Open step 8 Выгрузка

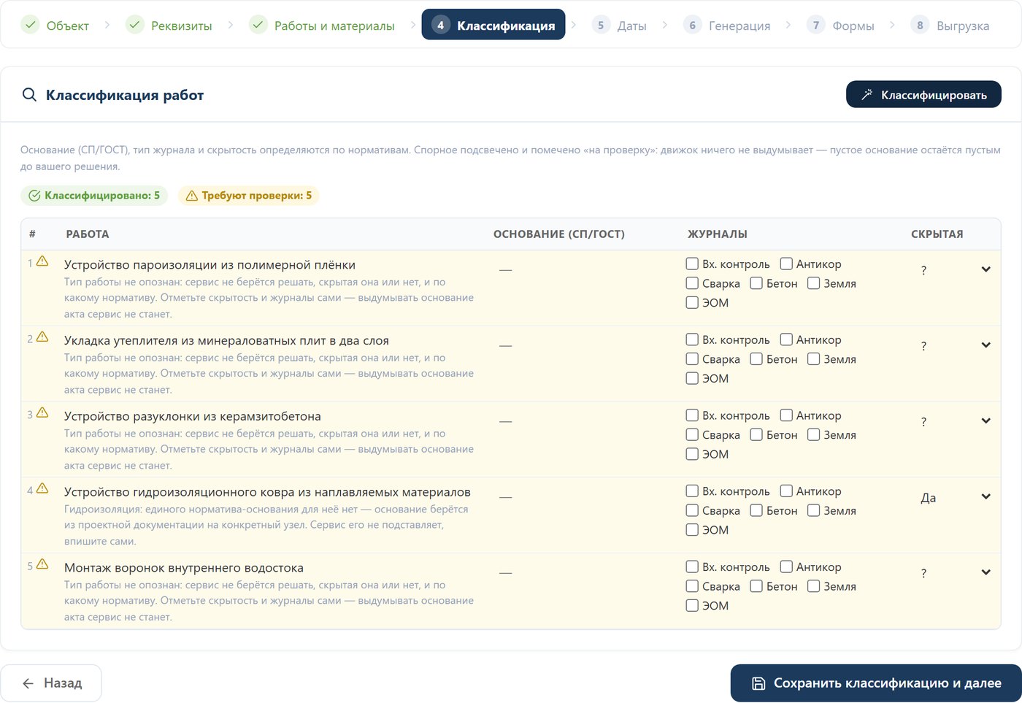coord(950,26)
